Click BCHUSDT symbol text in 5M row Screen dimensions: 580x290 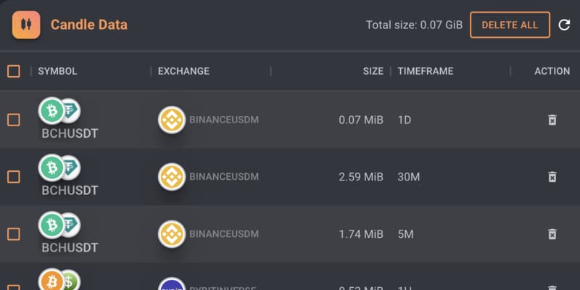coord(70,247)
